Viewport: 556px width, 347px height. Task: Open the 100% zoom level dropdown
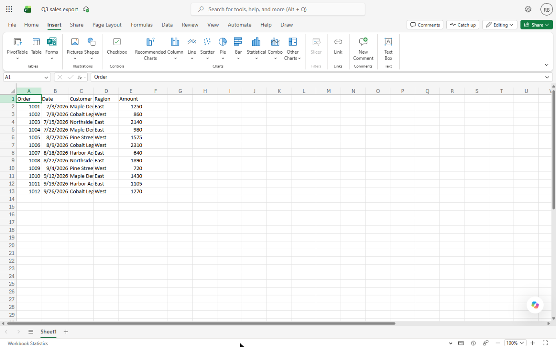coord(515,343)
